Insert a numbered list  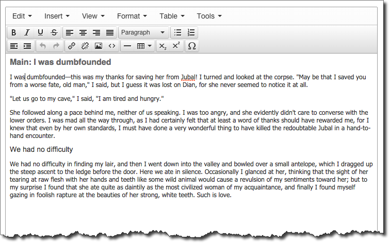[x=191, y=32]
